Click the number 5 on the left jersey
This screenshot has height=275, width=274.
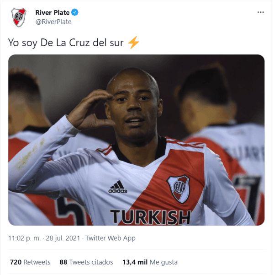70,210
